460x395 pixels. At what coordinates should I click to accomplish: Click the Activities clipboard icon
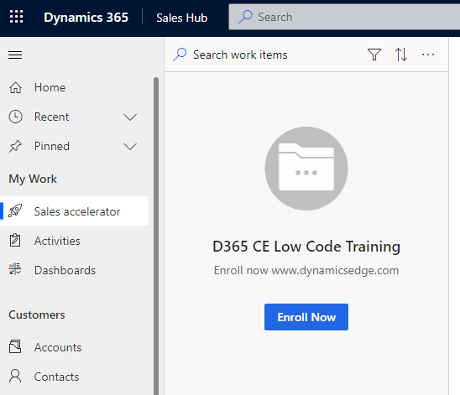pos(15,241)
